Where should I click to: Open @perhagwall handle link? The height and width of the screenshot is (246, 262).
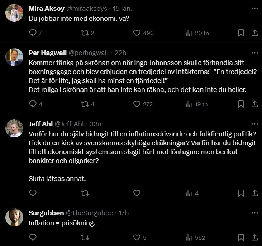point(89,53)
